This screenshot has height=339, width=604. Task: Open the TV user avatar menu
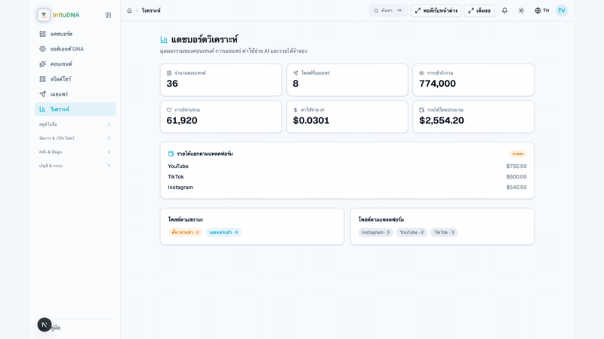(562, 11)
